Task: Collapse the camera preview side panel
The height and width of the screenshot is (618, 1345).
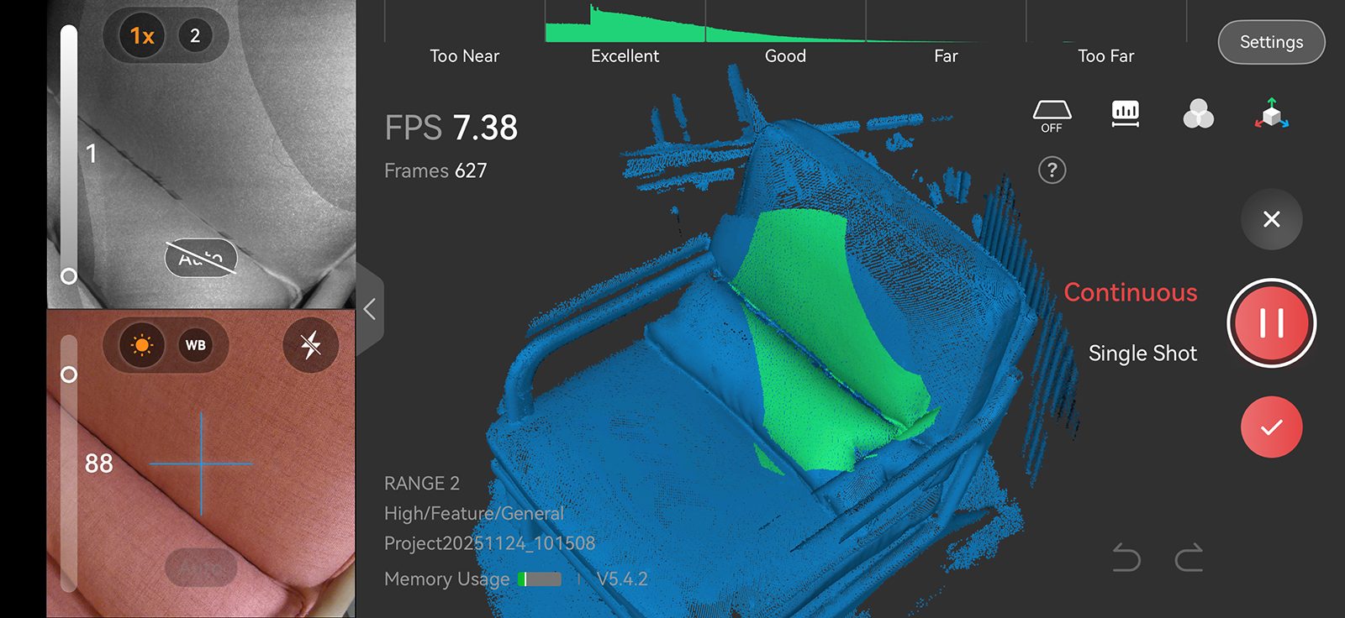Action: [370, 309]
